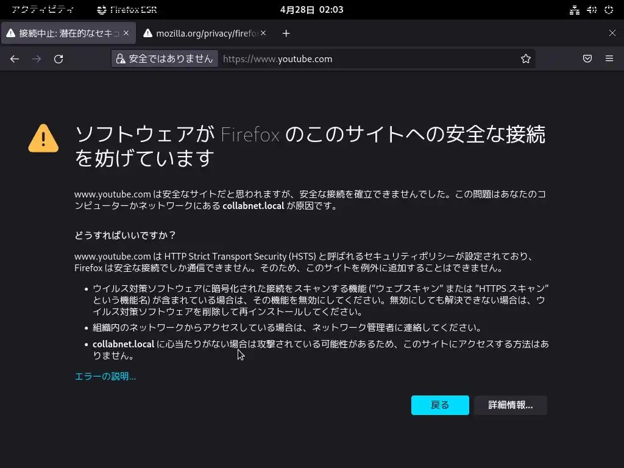Open the Firefox hamburger menu
624x468 pixels.
pos(609,59)
